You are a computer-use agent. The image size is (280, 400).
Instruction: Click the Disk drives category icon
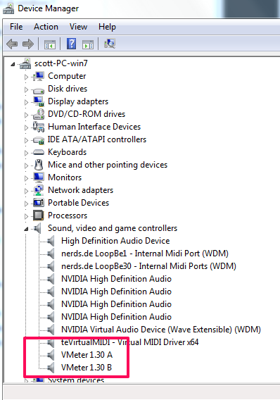click(39, 90)
